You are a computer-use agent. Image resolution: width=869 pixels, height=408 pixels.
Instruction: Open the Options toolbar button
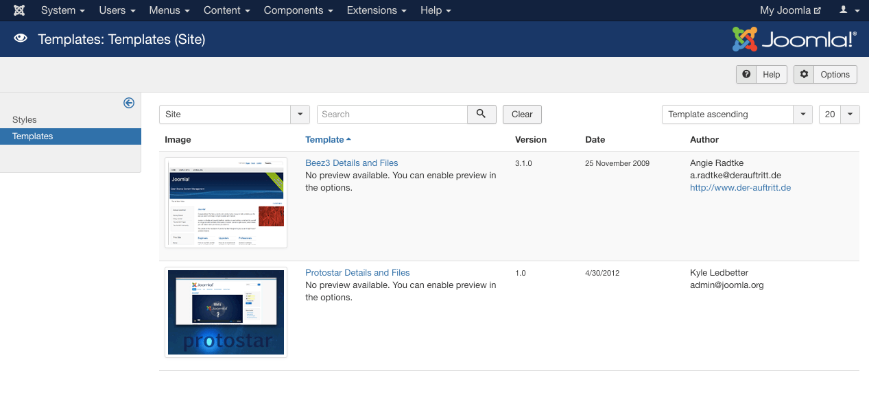pyautogui.click(x=825, y=75)
